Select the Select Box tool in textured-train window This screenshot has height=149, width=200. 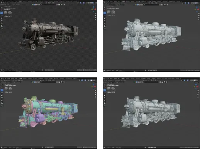tap(2, 7)
